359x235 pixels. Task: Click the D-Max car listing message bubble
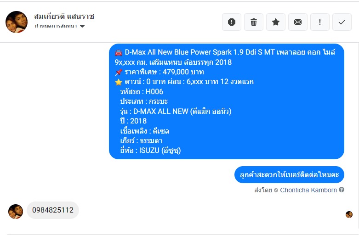coord(227,101)
